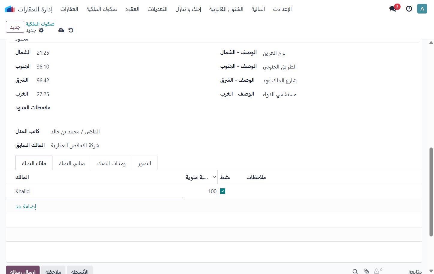The image size is (434, 274).
Task: Switch to ملاك الصك tab
Action: click(x=34, y=163)
